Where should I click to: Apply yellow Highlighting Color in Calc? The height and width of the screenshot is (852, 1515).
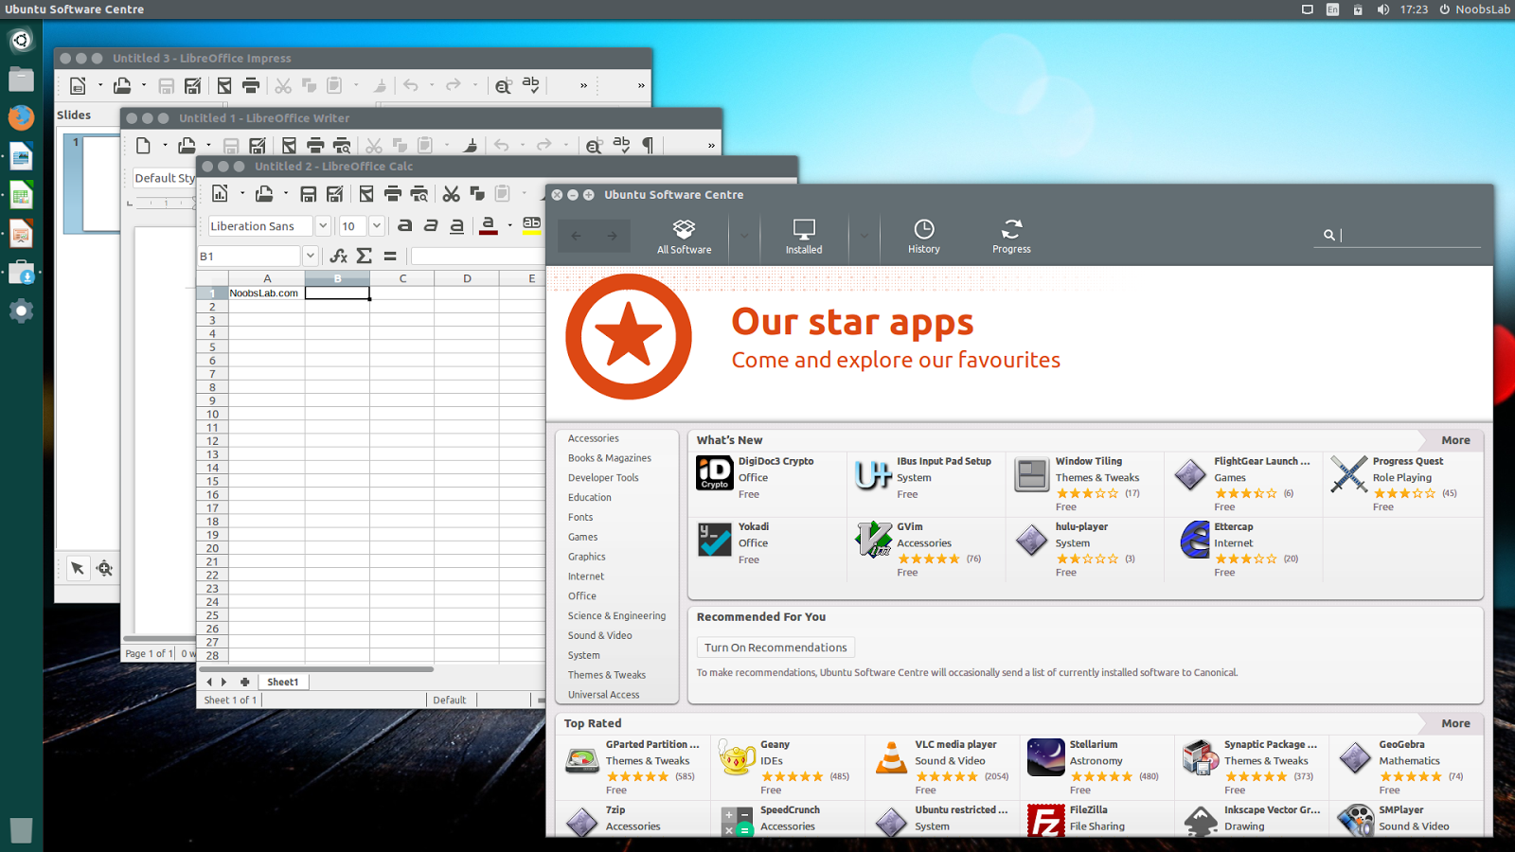point(532,225)
